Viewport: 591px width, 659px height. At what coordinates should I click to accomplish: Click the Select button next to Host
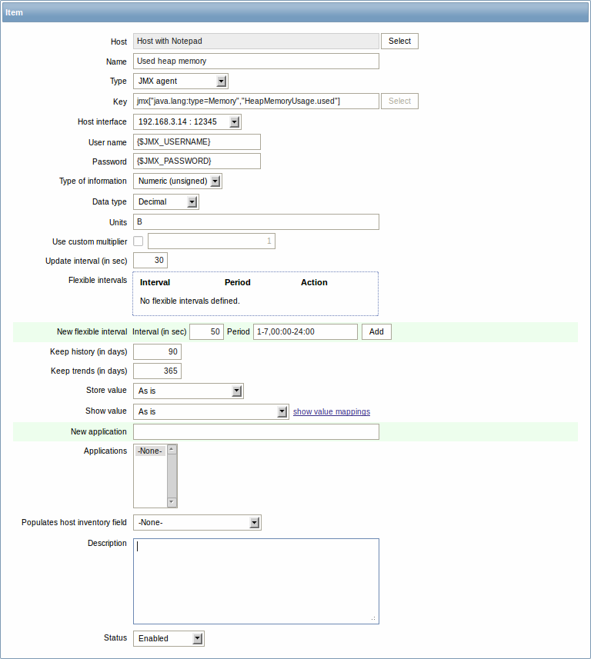click(399, 42)
